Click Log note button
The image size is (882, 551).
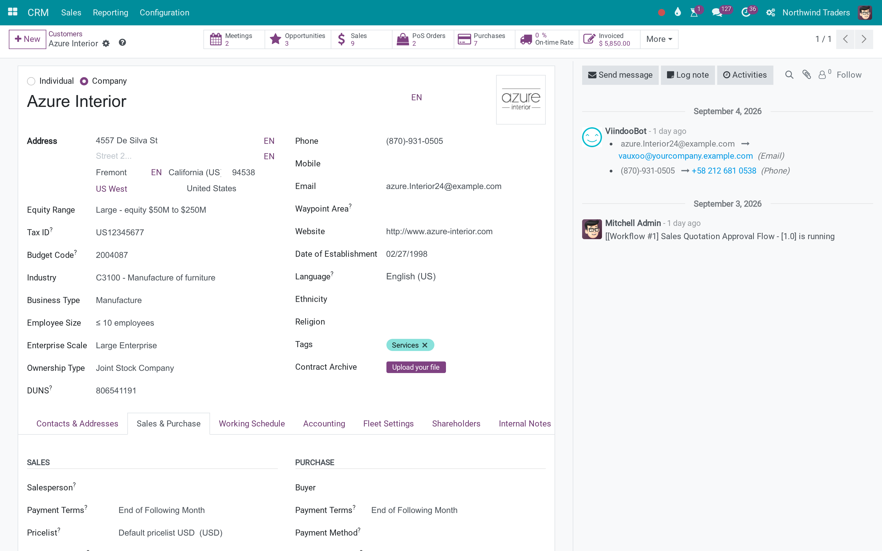click(x=688, y=75)
